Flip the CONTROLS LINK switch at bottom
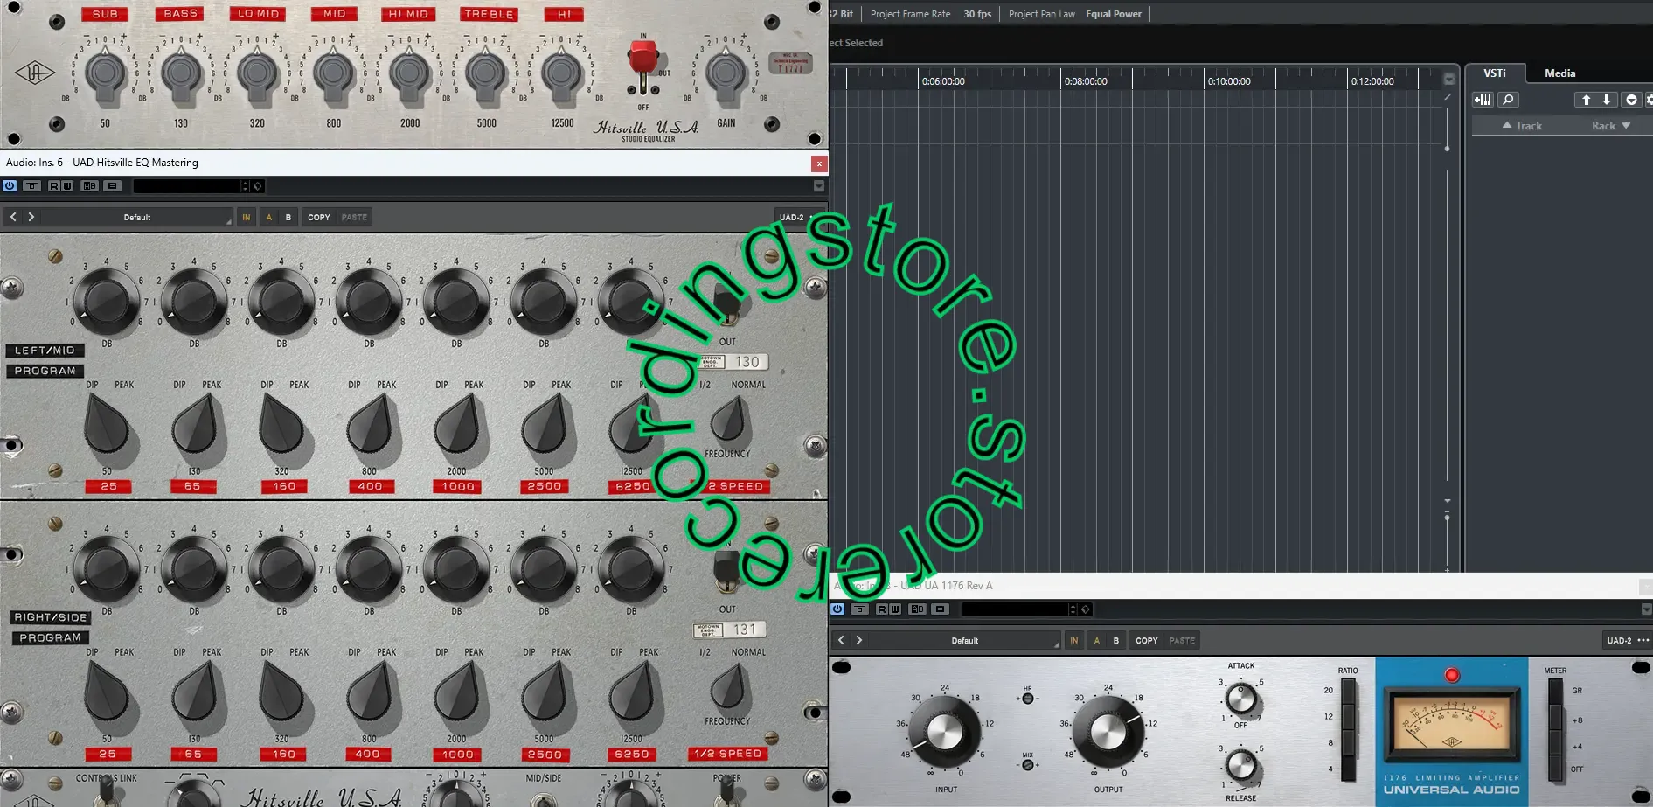The height and width of the screenshot is (807, 1653). pos(106,790)
